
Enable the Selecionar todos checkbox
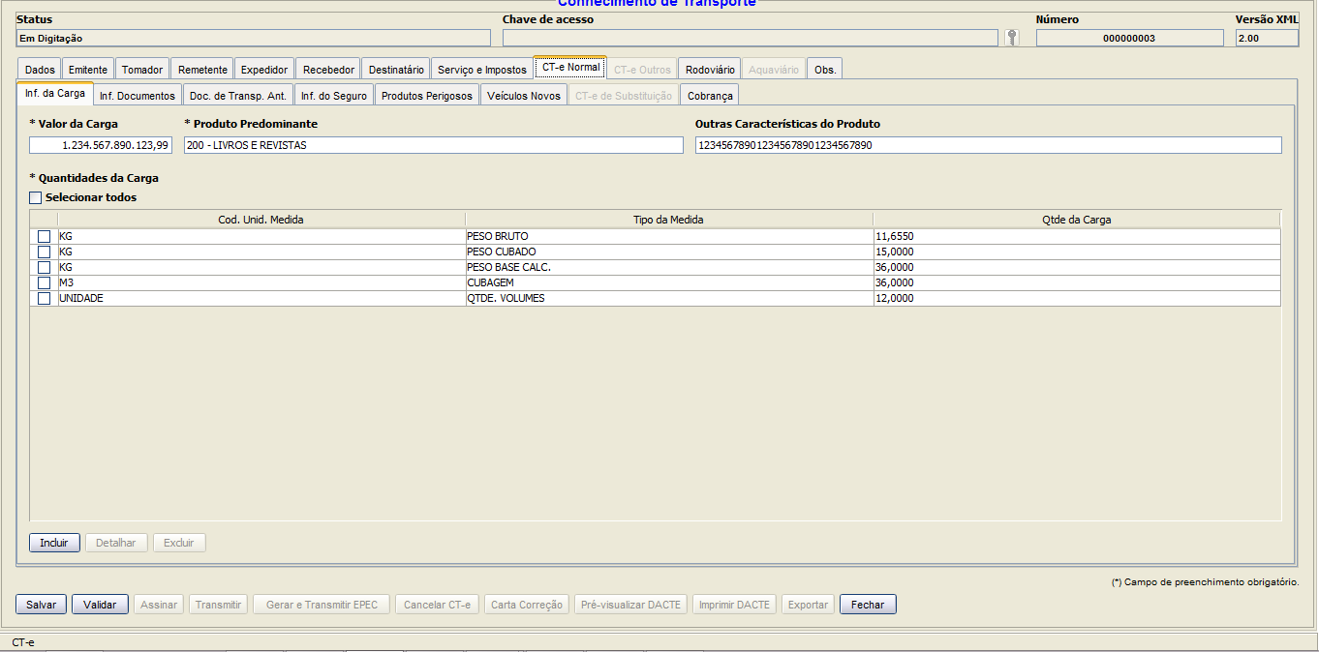(36, 197)
